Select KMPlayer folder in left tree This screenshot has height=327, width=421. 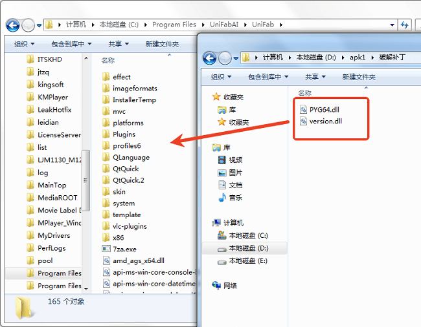coord(52,97)
